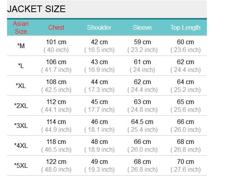Screen dimensions: 230x176
Task: Click the Sleeve column header
Action: coord(142,27)
